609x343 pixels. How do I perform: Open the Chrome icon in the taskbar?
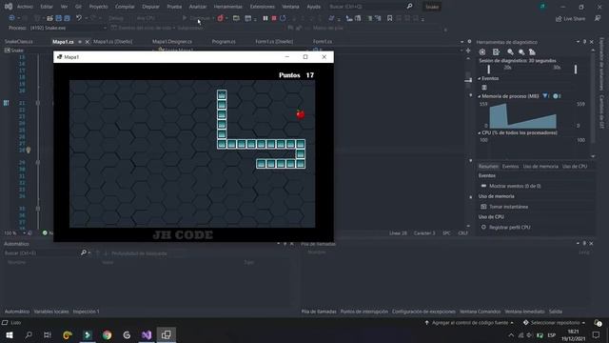(107, 334)
